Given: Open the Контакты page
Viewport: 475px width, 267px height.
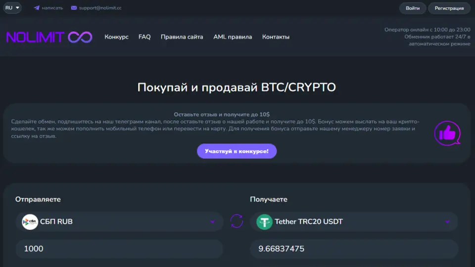Looking at the screenshot, I should [x=276, y=37].
